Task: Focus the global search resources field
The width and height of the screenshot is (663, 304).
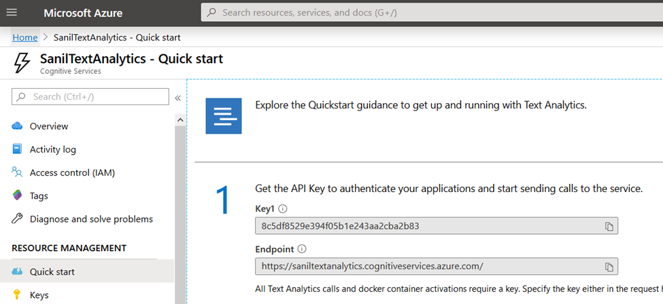Action: 432,13
